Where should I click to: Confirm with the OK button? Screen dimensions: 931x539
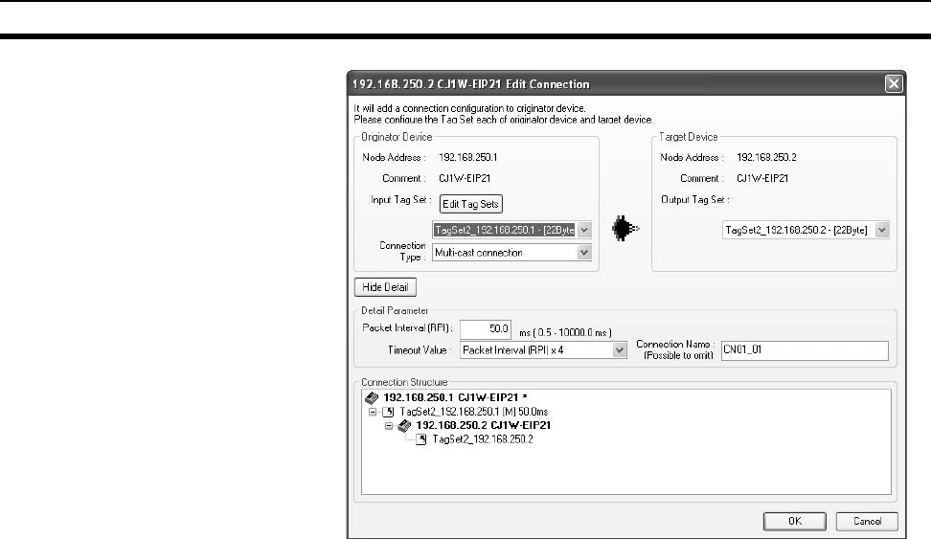click(794, 521)
